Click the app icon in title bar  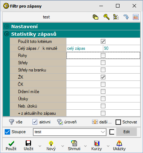pos(6,6)
